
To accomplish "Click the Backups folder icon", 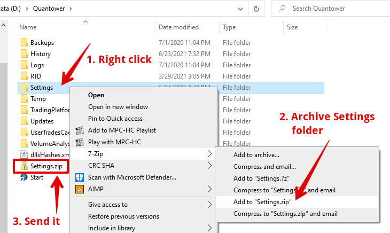I will pyautogui.click(x=24, y=43).
